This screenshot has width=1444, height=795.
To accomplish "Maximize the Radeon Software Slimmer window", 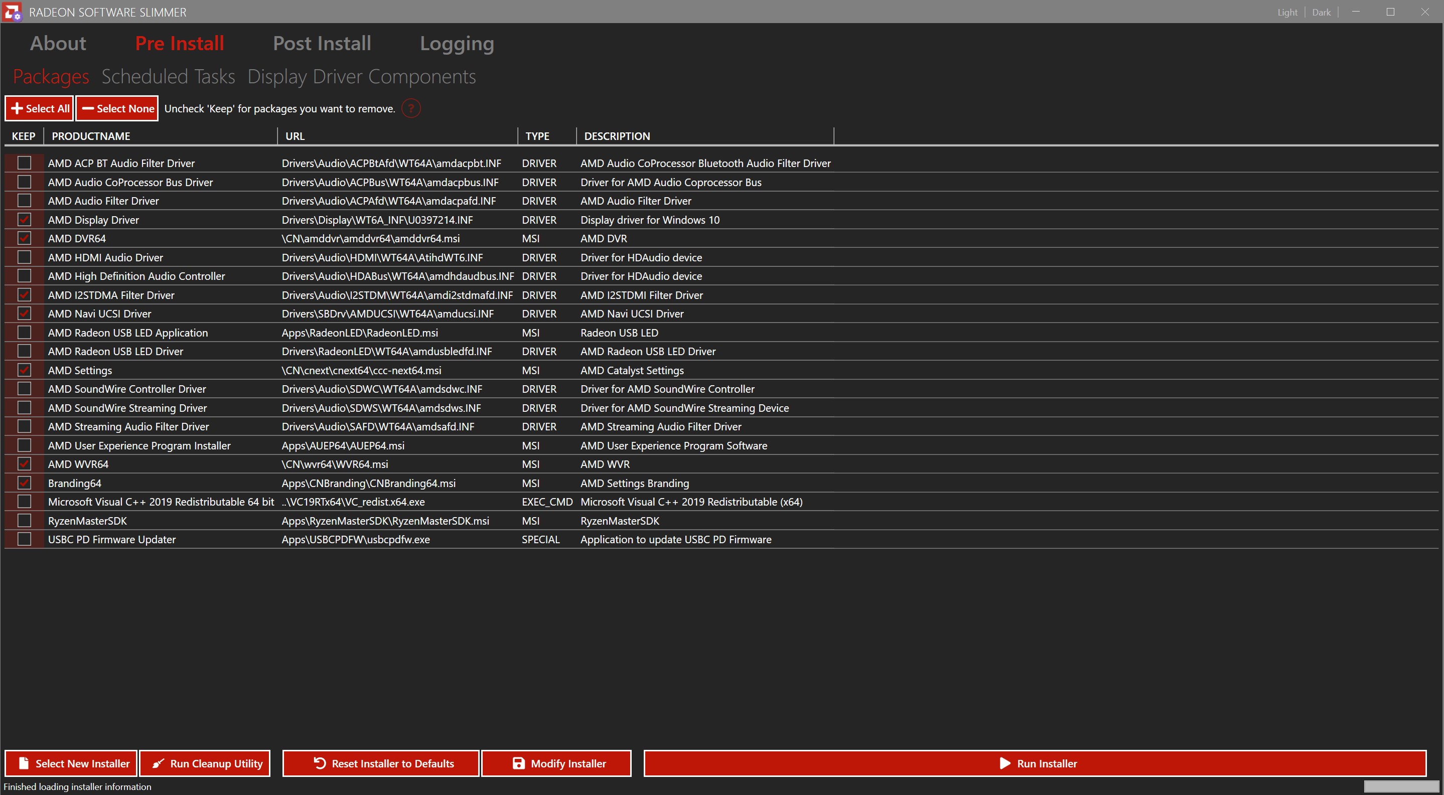I will 1390,12.
